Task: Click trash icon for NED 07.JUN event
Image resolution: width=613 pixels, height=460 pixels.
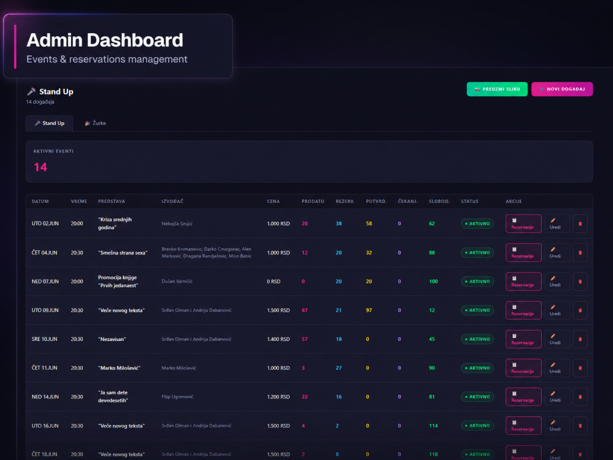Action: [x=580, y=282]
